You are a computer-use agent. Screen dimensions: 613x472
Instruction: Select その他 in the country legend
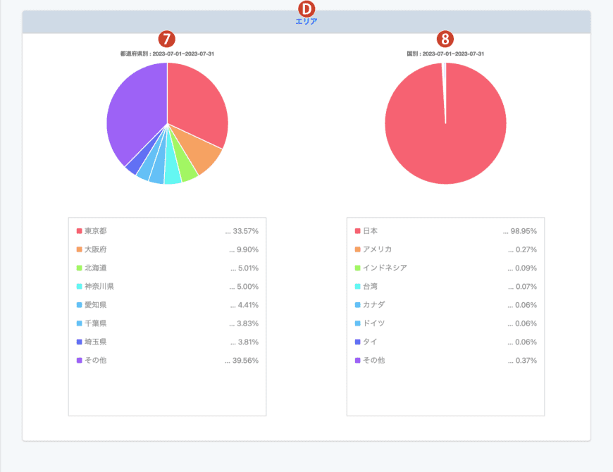click(x=373, y=360)
